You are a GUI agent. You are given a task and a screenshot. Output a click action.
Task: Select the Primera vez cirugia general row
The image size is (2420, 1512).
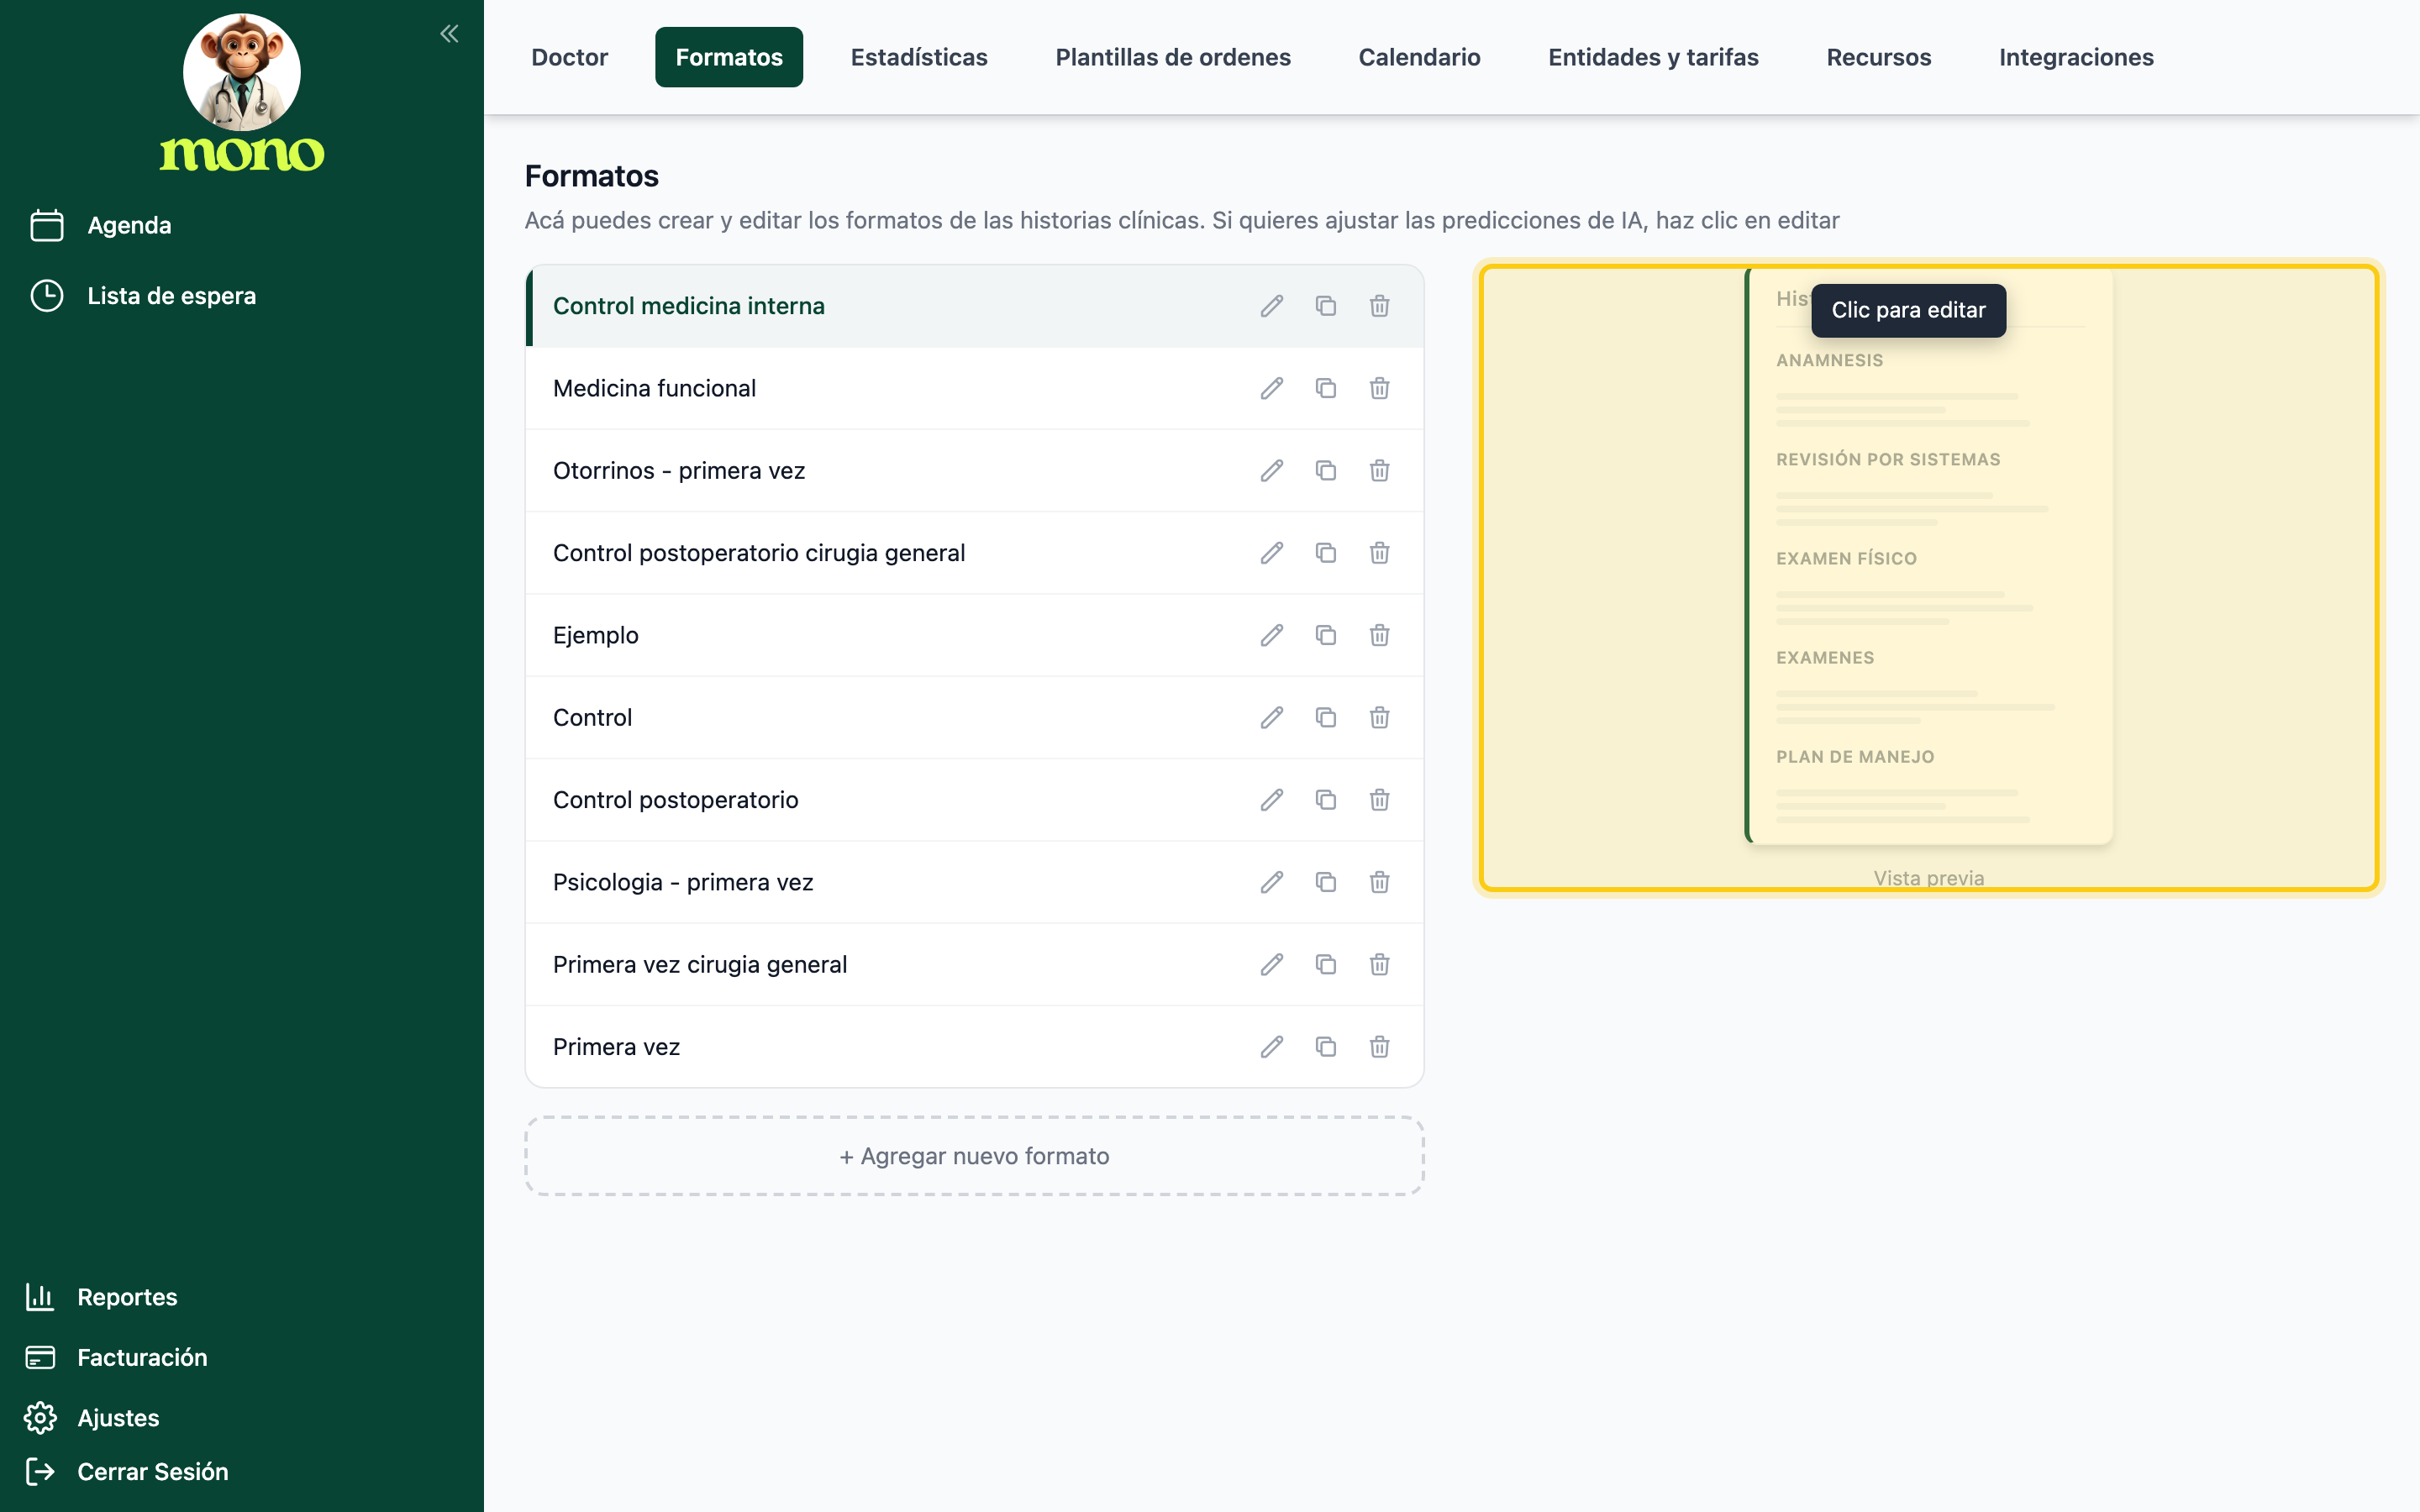[974, 965]
